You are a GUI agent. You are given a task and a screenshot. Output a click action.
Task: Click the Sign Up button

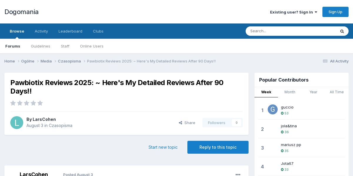tap(335, 12)
